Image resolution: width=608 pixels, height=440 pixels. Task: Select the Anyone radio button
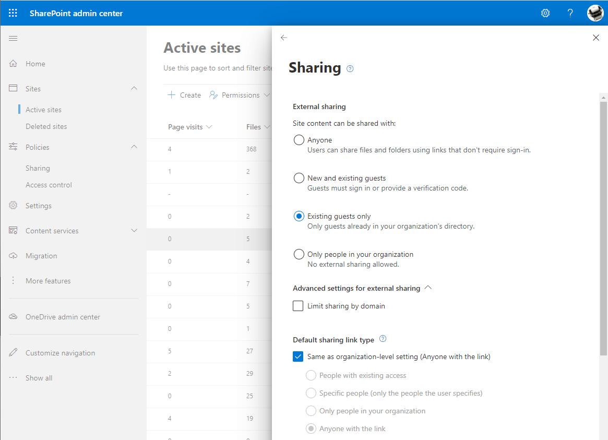click(299, 140)
